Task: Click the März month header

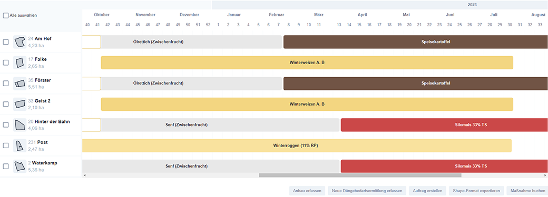Action: coord(319,15)
